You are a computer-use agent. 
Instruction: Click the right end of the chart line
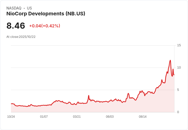(x=174, y=75)
